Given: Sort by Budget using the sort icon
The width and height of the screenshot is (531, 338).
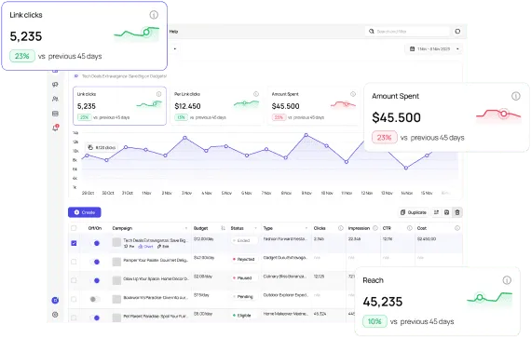Looking at the screenshot, I should (x=223, y=228).
